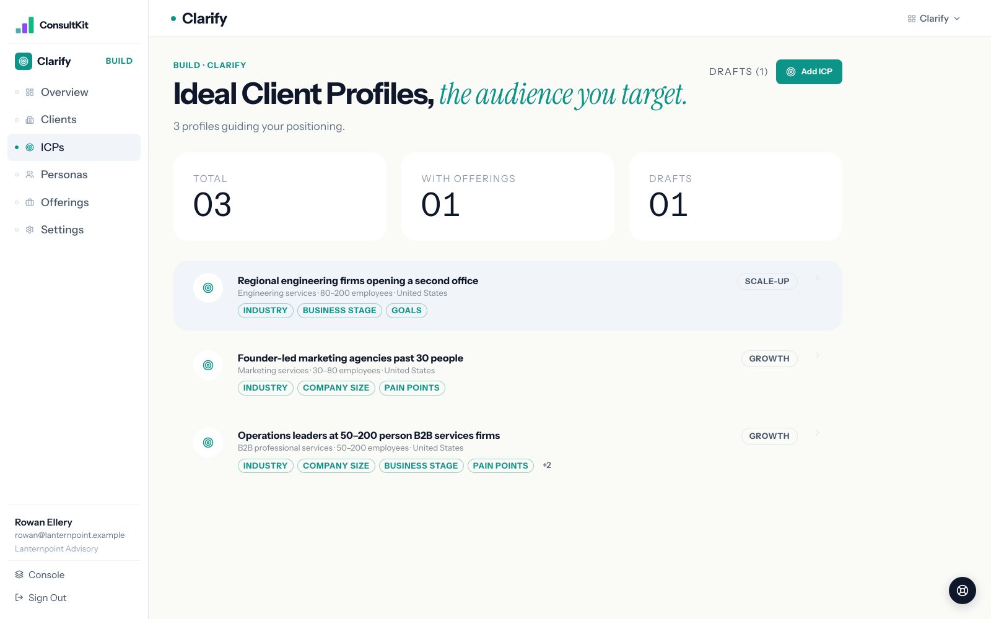Click target icon for Operations leaders profile
The image size is (991, 619).
208,443
